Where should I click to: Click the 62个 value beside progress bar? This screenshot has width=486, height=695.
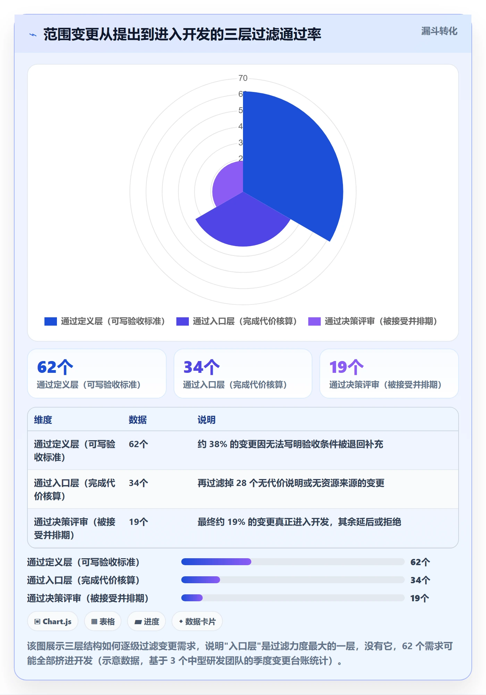pos(420,562)
